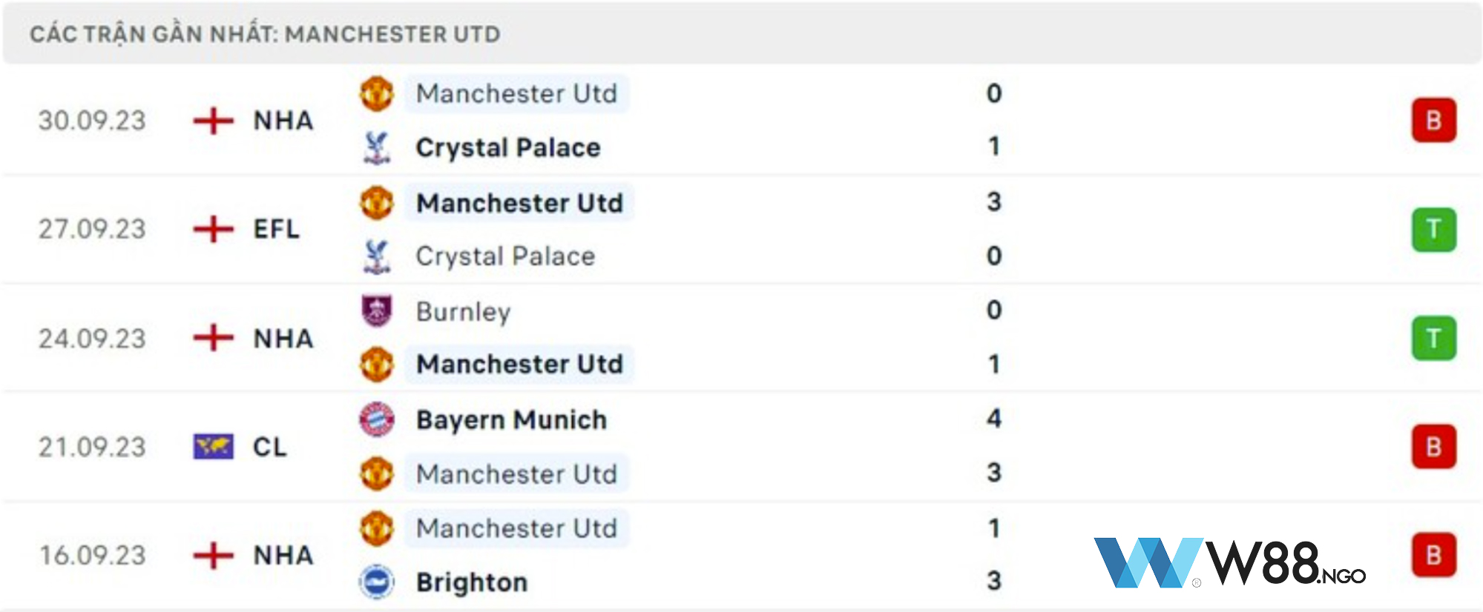Open the Bayern Munich team link
Viewport: 1483px width, 612px height.
511,420
